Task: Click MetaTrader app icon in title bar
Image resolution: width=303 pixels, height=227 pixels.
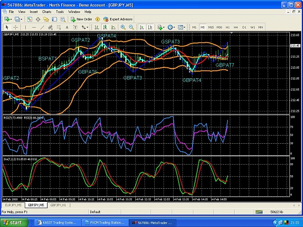Action: (x=4, y=5)
